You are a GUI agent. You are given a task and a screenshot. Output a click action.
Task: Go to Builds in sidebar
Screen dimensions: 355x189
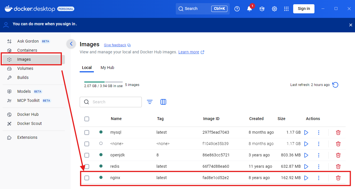33,78
